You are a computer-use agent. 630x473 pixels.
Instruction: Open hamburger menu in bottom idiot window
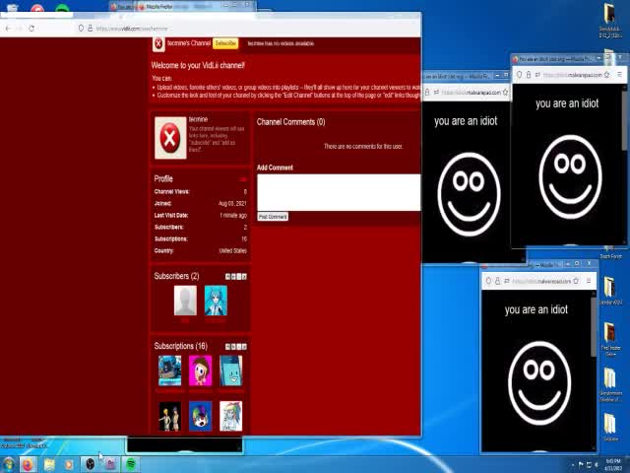589,281
